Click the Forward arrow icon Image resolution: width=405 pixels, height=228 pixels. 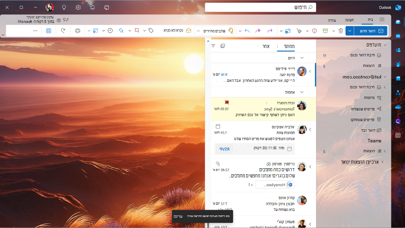(x=270, y=31)
